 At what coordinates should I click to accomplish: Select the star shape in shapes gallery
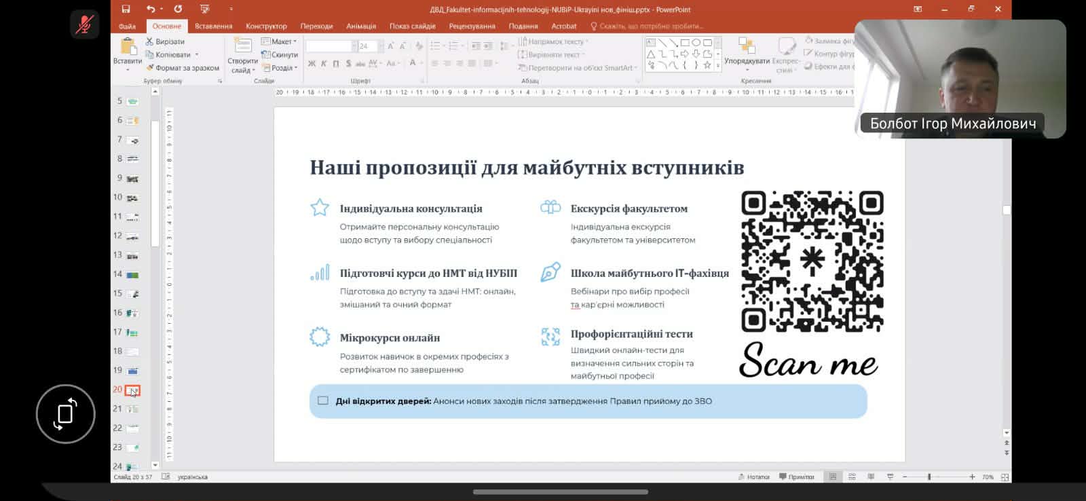click(707, 65)
